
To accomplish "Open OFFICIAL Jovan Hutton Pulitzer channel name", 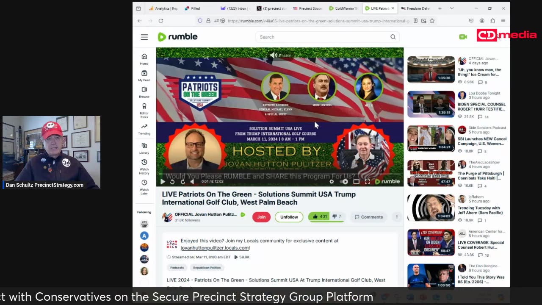I will click(206, 214).
